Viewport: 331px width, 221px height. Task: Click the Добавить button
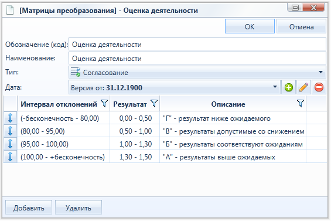[29, 208]
